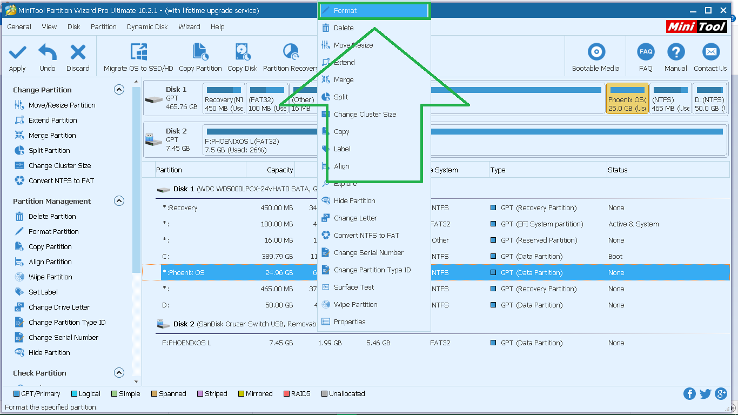Viewport: 738px width, 415px height.
Task: Click Change Drive Letter in the left panel
Action: (59, 307)
